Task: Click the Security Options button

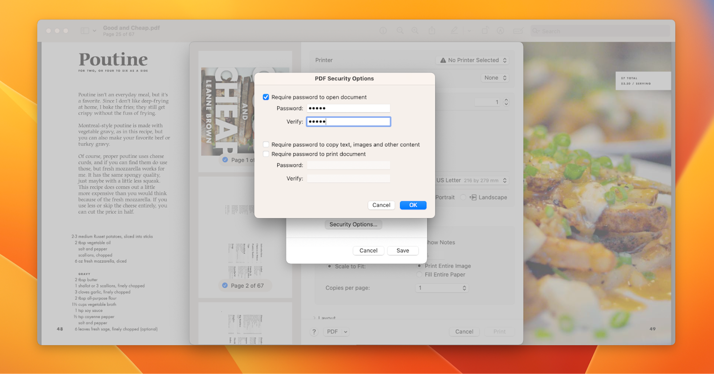Action: tap(353, 224)
